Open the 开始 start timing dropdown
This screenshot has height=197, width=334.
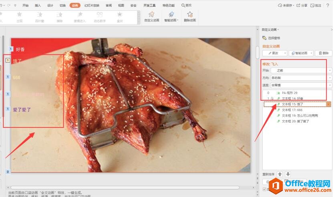[x=301, y=70]
